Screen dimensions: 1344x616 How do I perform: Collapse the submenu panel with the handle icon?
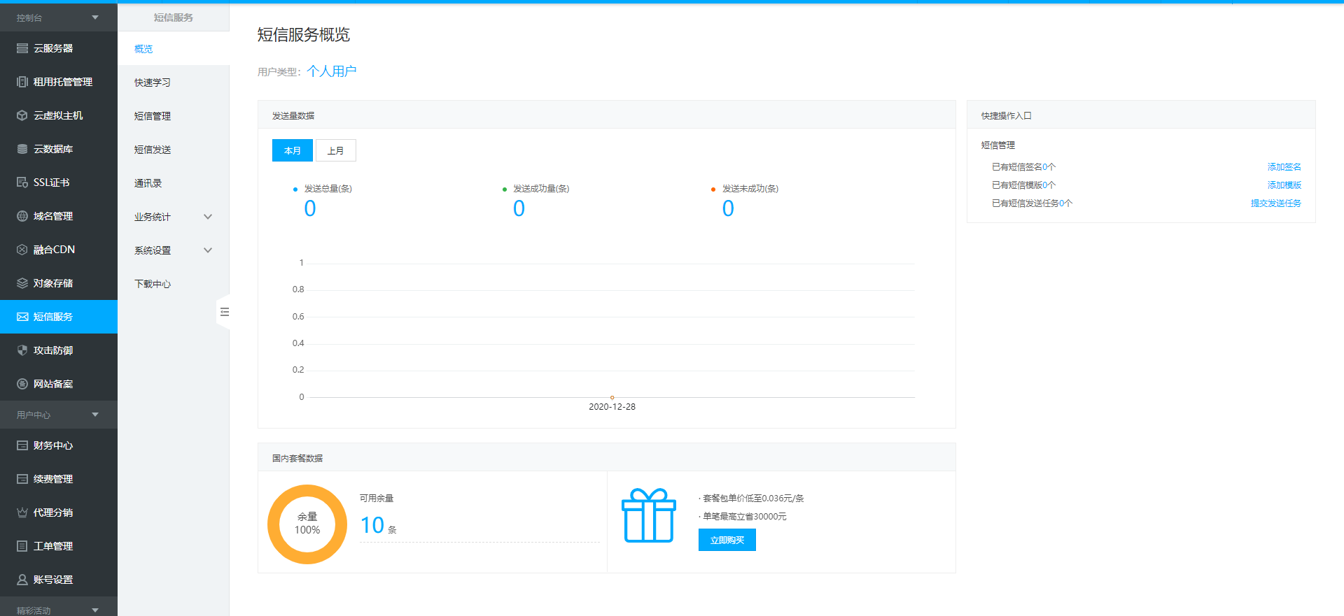(x=224, y=312)
